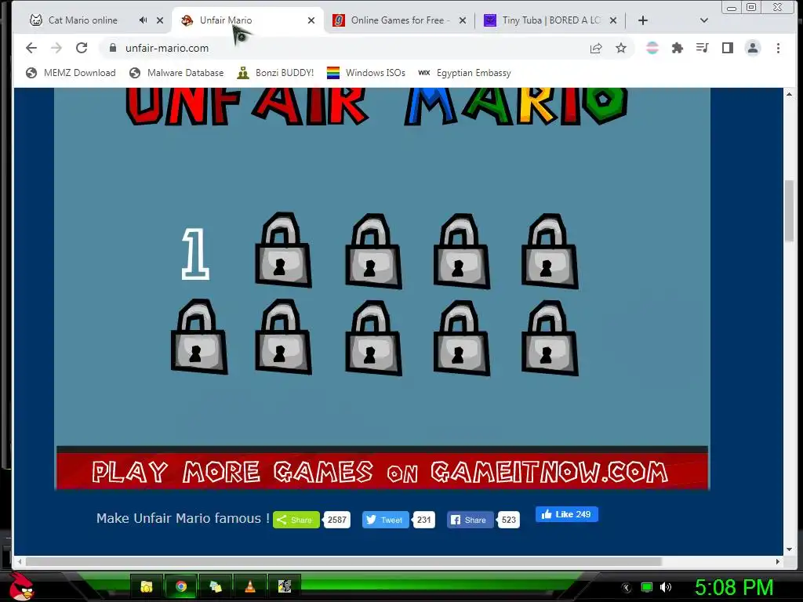Select the Unfair Mario tab
Screen dimensions: 803x602
click(225, 20)
